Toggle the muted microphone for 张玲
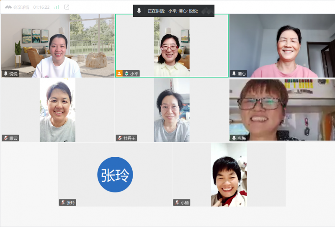 pos(63,202)
